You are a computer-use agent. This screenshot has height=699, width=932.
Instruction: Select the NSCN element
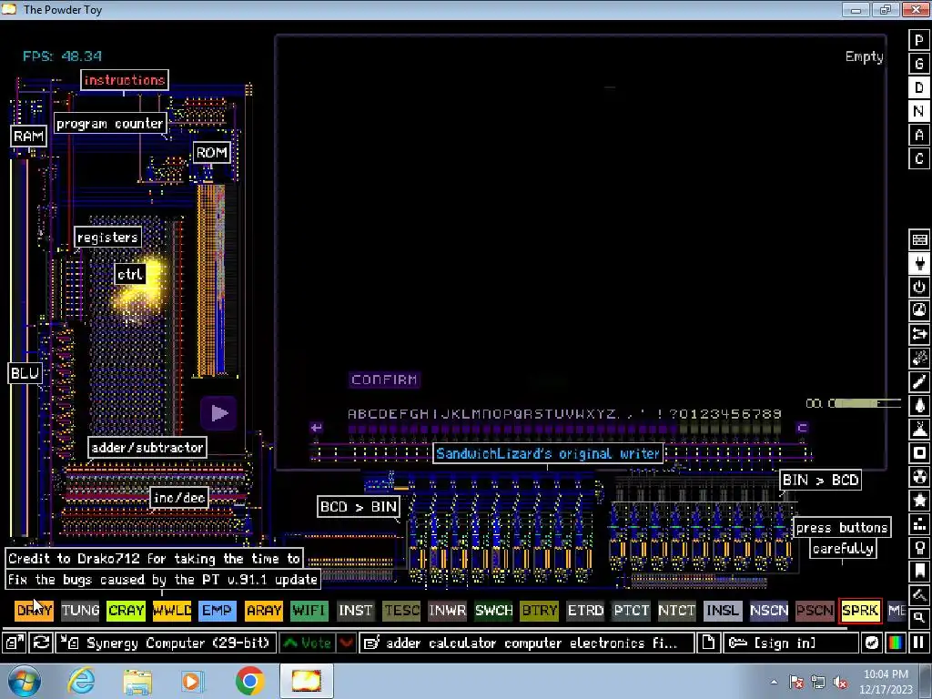click(x=769, y=611)
